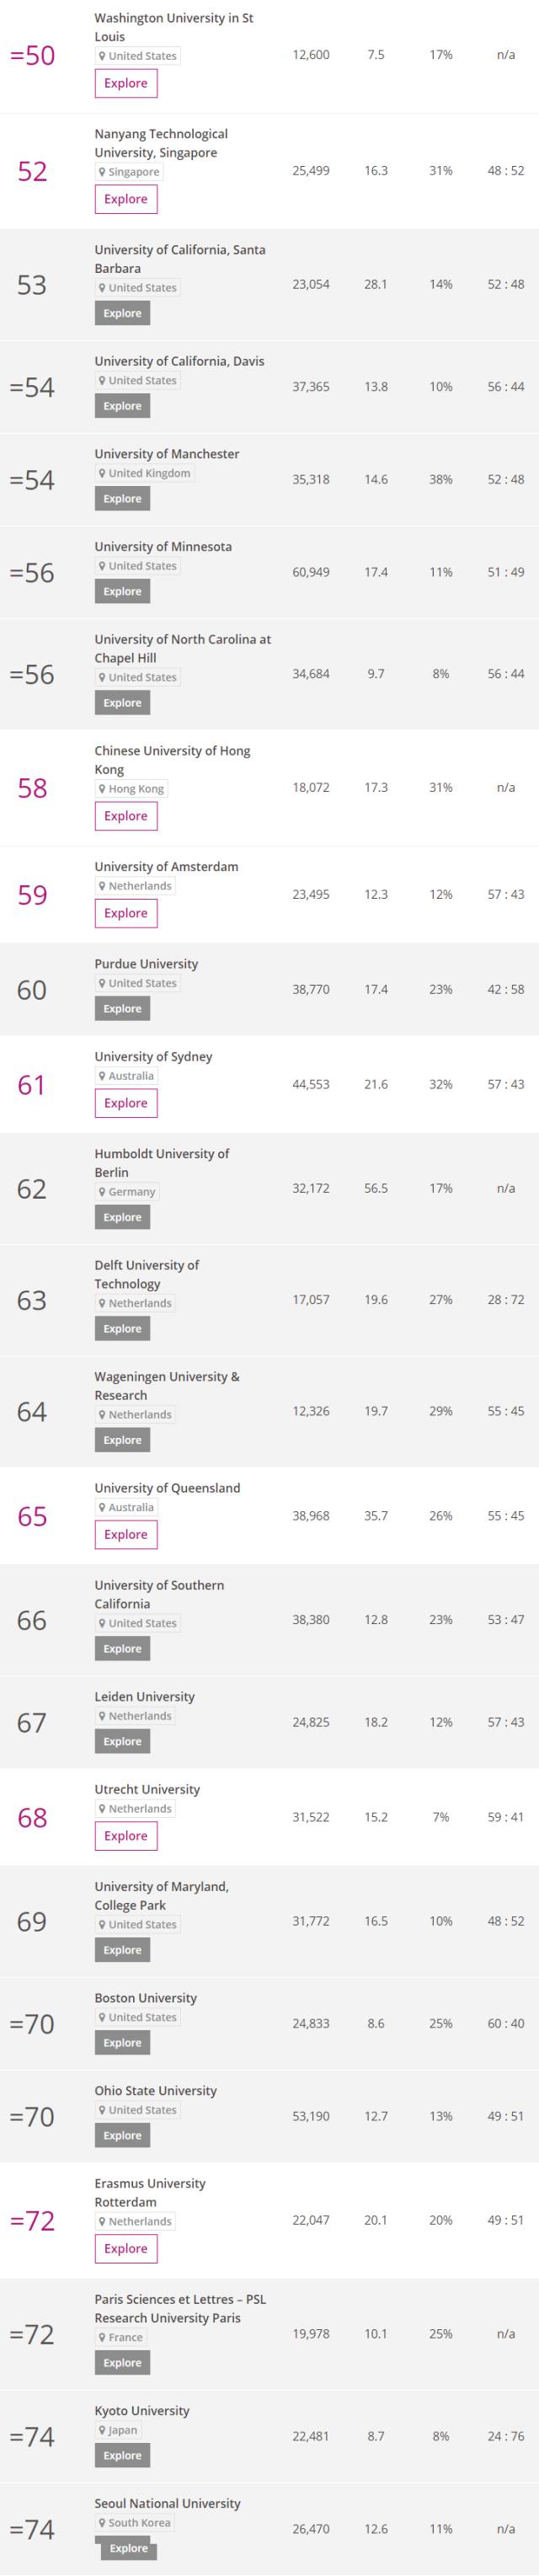Click the location pin beside Germany tag

102,1192
